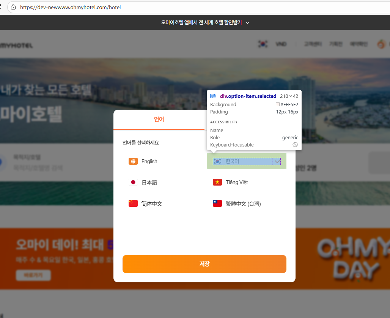Click the Vietnam flag icon
390x318 pixels.
point(217,183)
